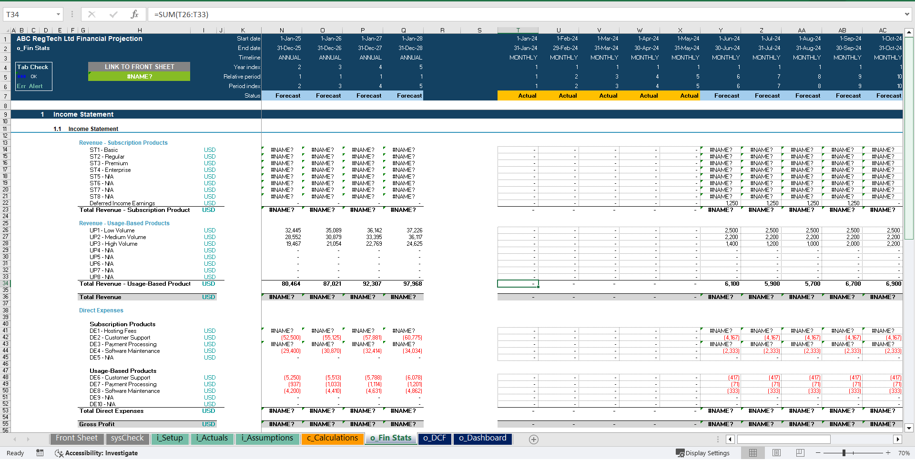Select the DE1 - Hosting Fees label
915x460 pixels.
click(x=113, y=331)
